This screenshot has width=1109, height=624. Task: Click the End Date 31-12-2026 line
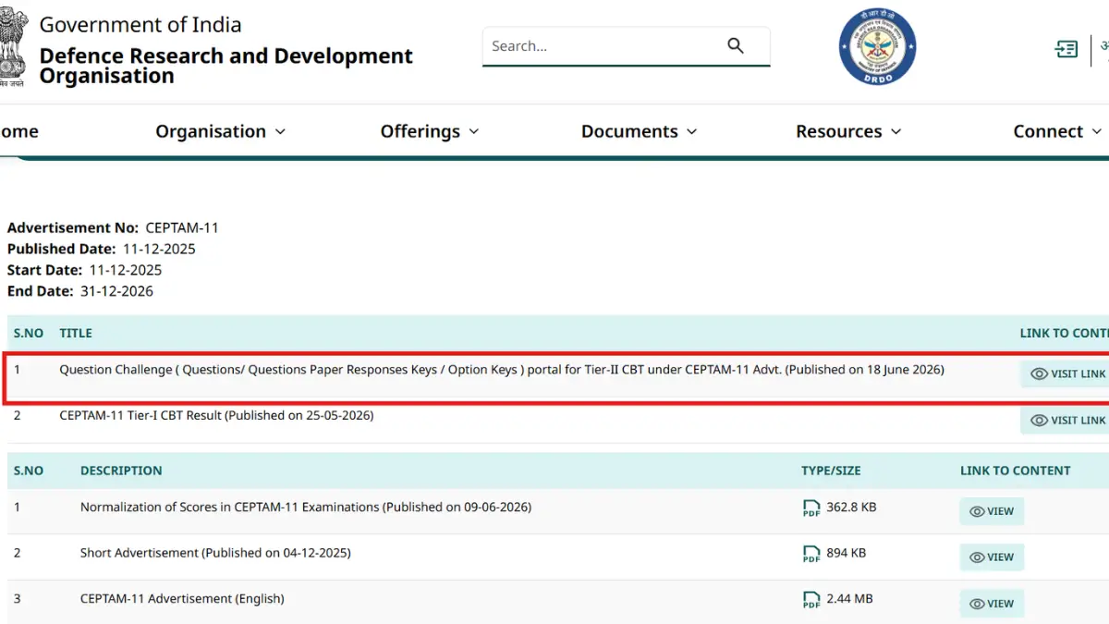click(80, 291)
